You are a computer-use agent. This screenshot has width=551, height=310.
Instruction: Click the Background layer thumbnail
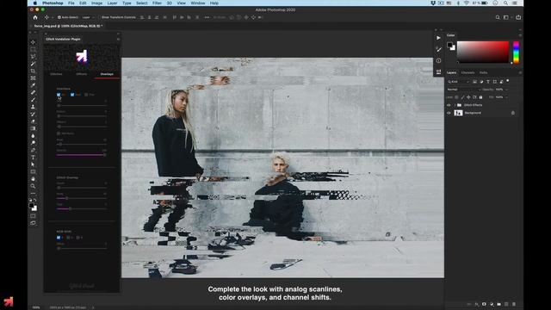458,113
